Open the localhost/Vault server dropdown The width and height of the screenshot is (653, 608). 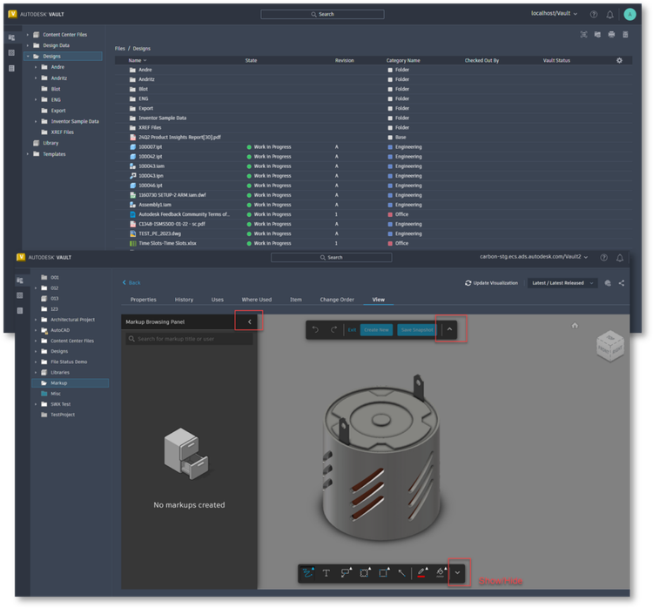point(554,13)
